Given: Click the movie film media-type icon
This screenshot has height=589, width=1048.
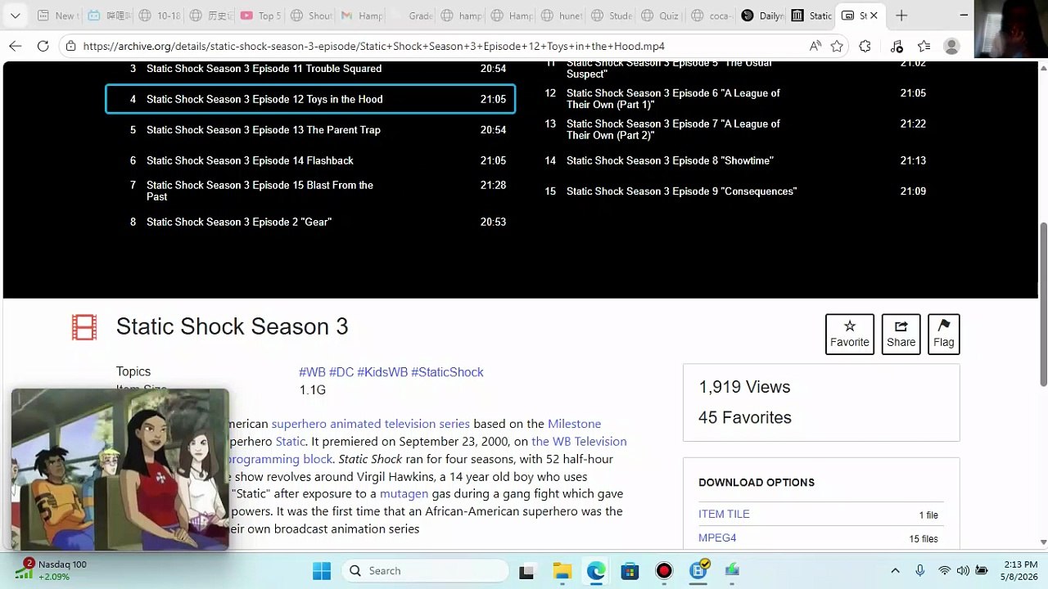Looking at the screenshot, I should 84,327.
